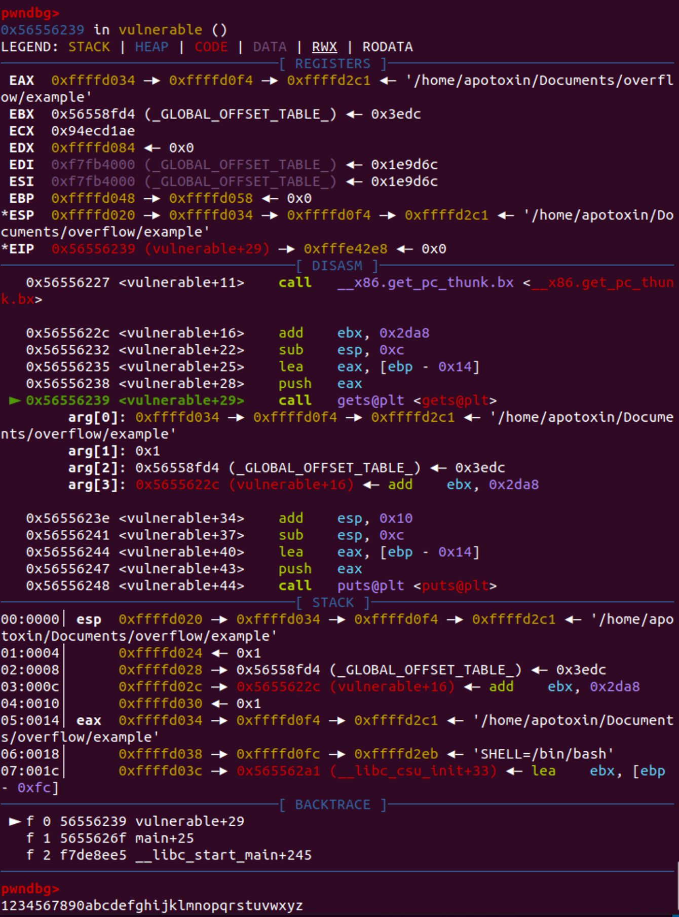
Task: Click the ECX value 0x94ecd1ae
Action: [x=93, y=131]
